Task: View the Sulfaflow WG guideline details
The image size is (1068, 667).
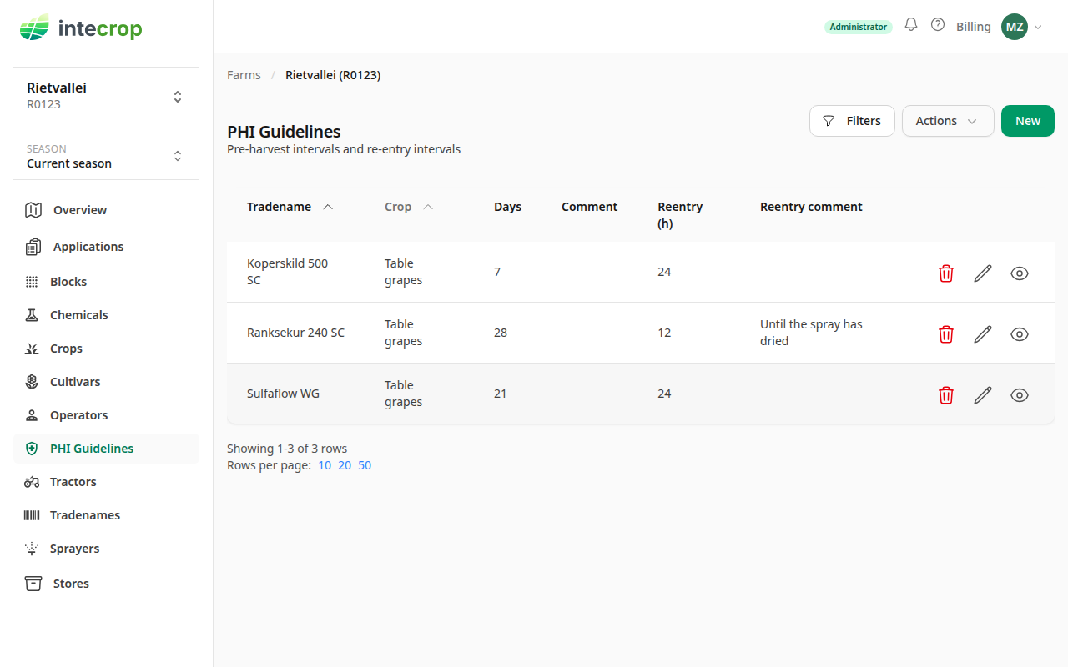Action: pyautogui.click(x=1020, y=395)
